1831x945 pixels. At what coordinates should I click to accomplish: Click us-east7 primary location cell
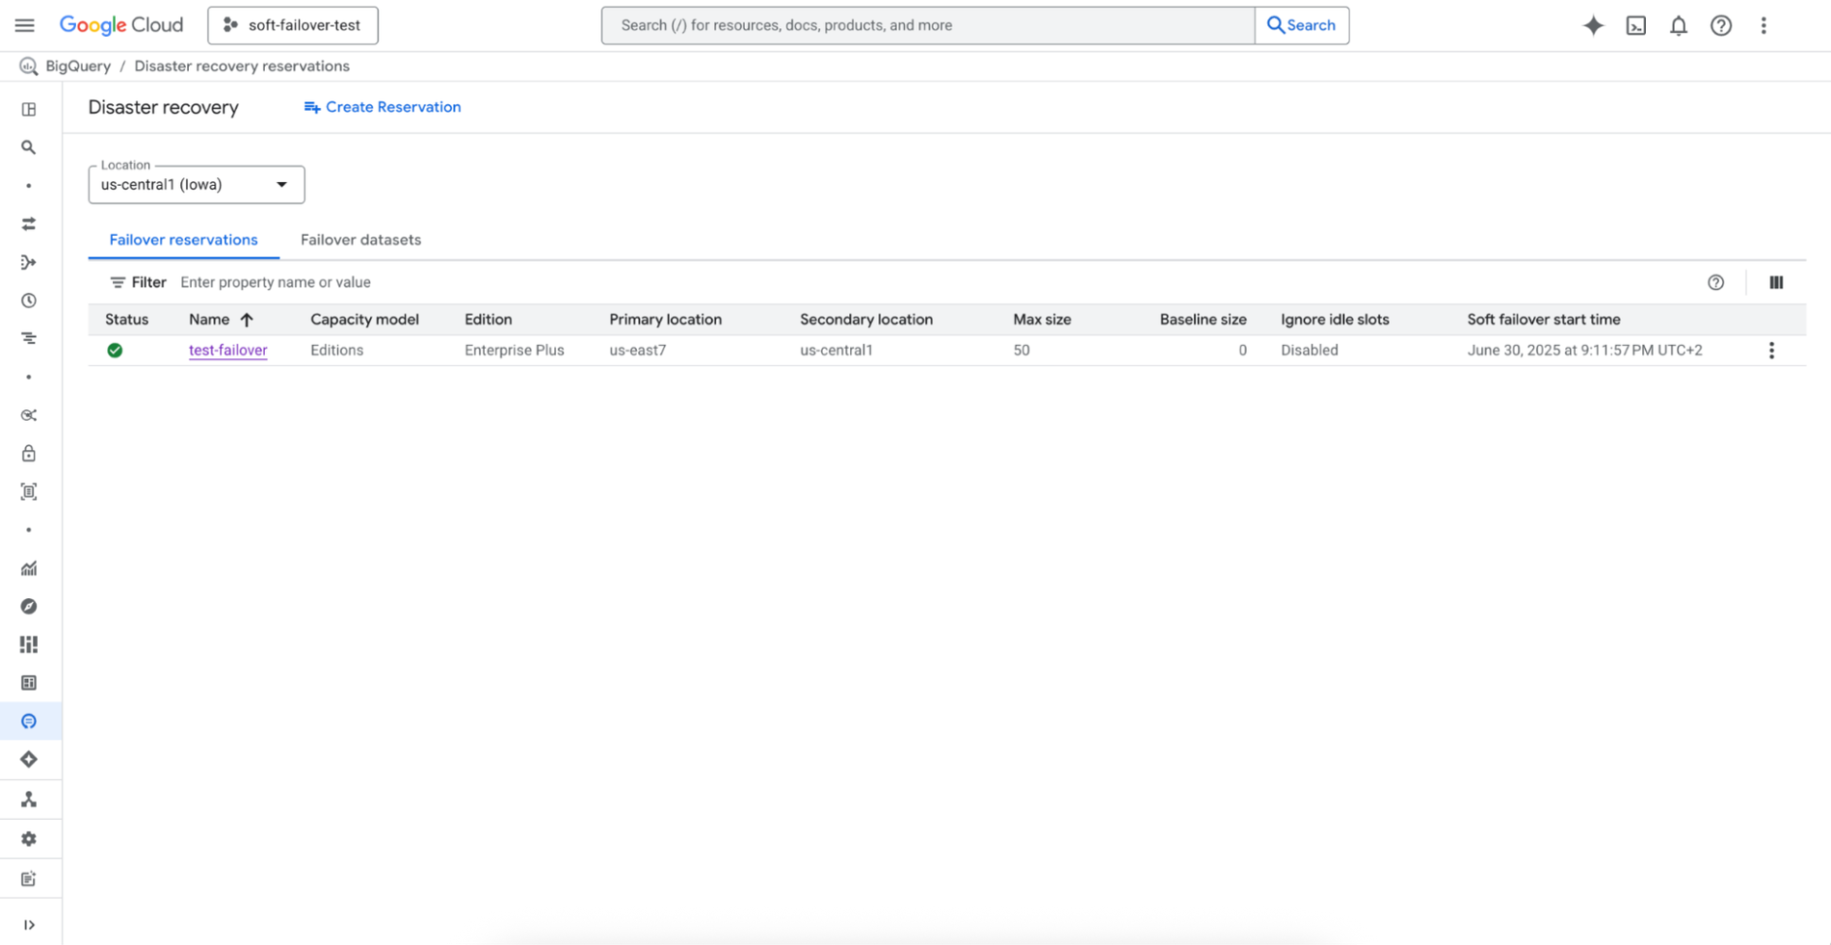click(638, 351)
